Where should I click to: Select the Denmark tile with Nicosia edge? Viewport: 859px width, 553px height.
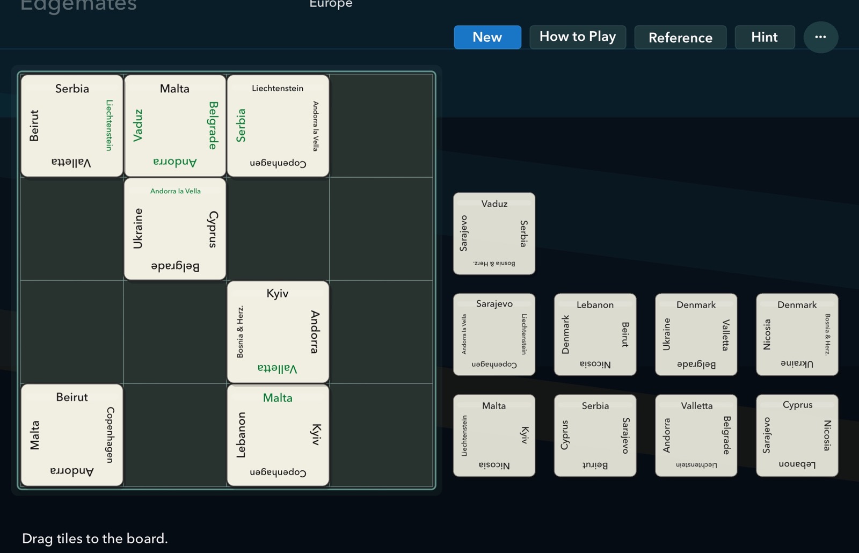point(797,334)
